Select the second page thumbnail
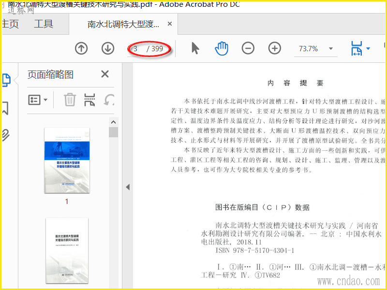 tap(67, 250)
